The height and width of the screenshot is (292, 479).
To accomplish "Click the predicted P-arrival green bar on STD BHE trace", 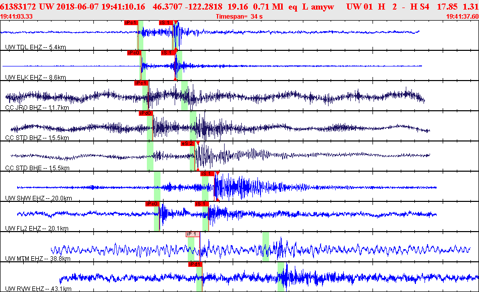I will 150,156.
